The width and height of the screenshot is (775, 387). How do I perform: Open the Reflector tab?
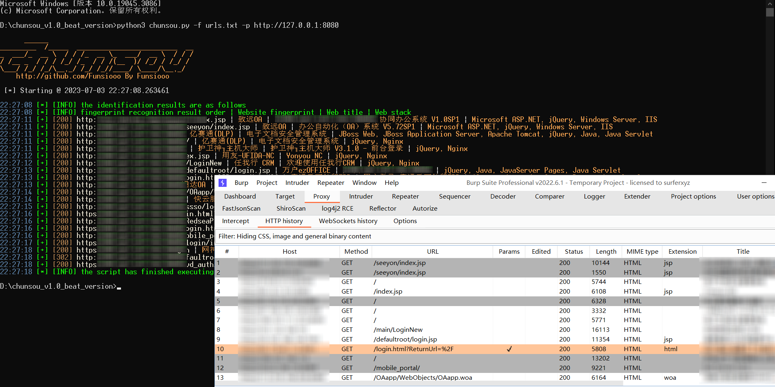pos(383,209)
